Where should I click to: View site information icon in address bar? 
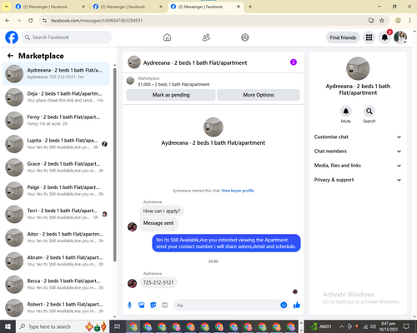[45, 21]
